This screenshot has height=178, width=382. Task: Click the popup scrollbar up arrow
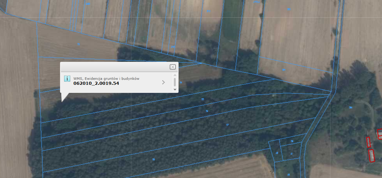click(x=175, y=75)
